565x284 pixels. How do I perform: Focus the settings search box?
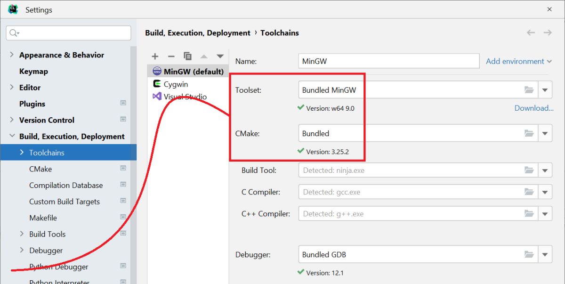point(69,32)
